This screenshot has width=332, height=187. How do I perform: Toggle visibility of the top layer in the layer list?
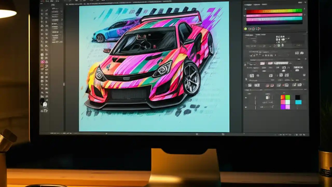pyautogui.click(x=246, y=97)
